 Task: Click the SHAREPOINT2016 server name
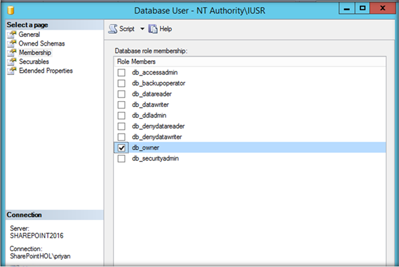36,236
